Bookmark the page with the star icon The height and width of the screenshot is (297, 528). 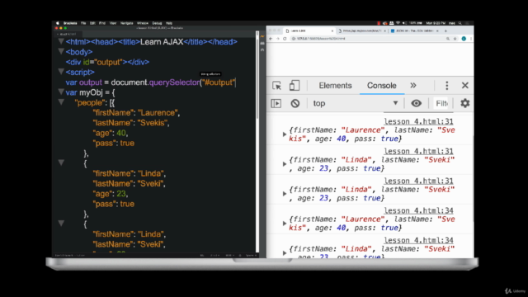coord(455,39)
